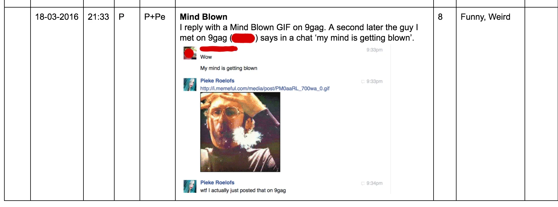Viewport: 558px width, 207px height.
Task: Click the blue-haired avatar beside the wtf message
Action: point(190,186)
